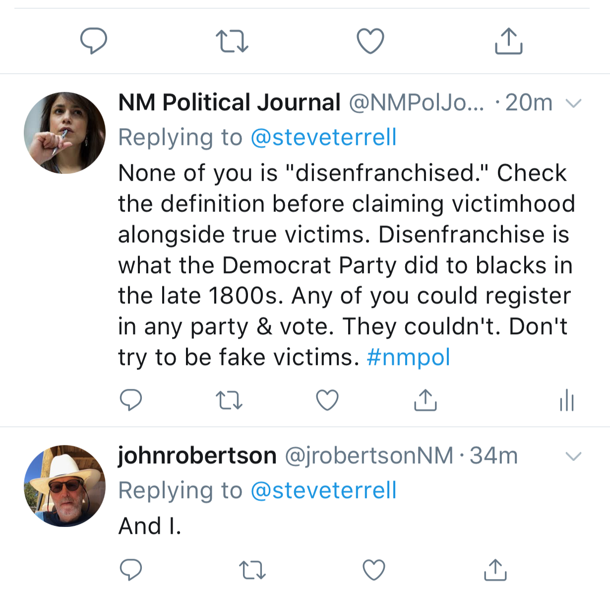Viewport: 610px width, 592px height.
Task: Share johnrobertson's tweet
Action: pos(495,570)
